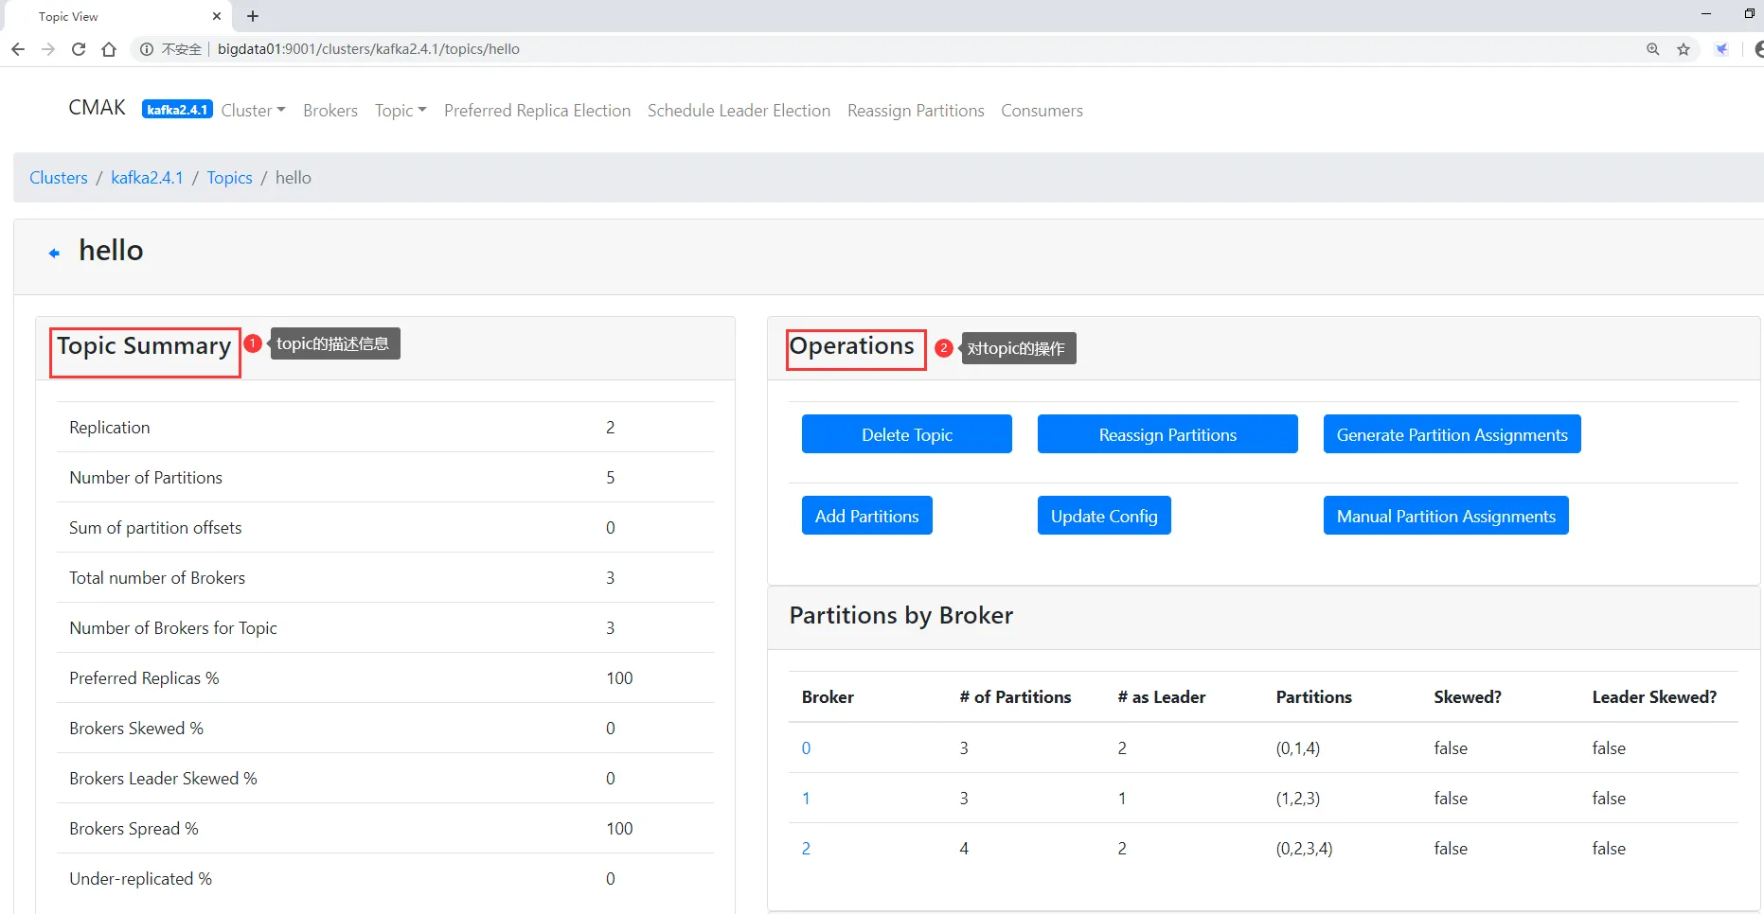The height and width of the screenshot is (914, 1764).
Task: Click the Under-replicated % label
Action: 140,879
